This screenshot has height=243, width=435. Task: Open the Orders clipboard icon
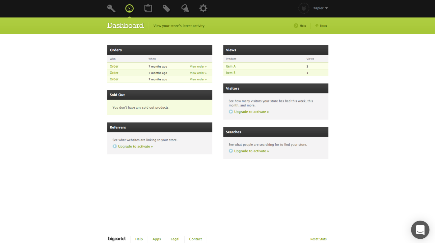pyautogui.click(x=148, y=8)
